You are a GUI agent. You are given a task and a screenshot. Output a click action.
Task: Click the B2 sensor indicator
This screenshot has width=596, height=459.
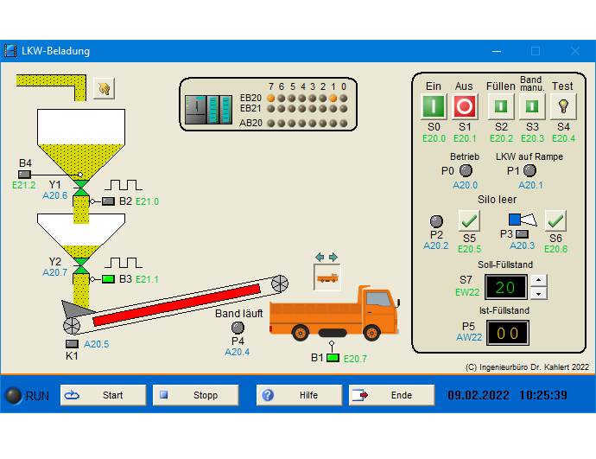pyautogui.click(x=108, y=201)
